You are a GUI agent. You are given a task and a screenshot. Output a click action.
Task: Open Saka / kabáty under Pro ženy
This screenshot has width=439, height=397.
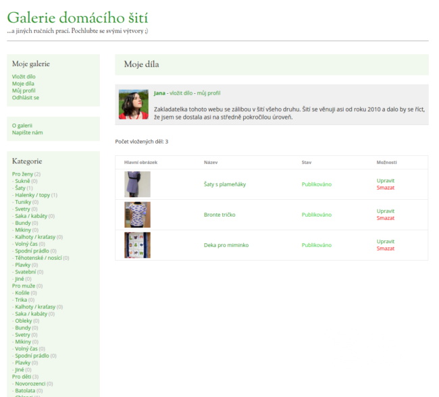point(31,216)
